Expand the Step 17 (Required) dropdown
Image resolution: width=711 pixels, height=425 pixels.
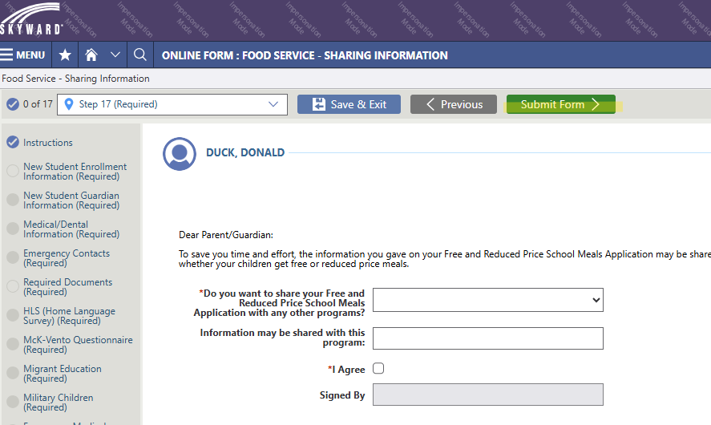click(x=273, y=104)
